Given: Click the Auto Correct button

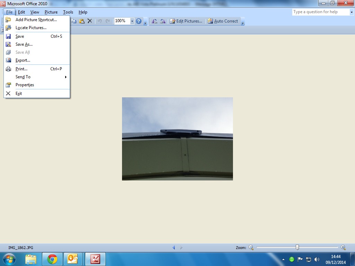Looking at the screenshot, I should pos(223,21).
